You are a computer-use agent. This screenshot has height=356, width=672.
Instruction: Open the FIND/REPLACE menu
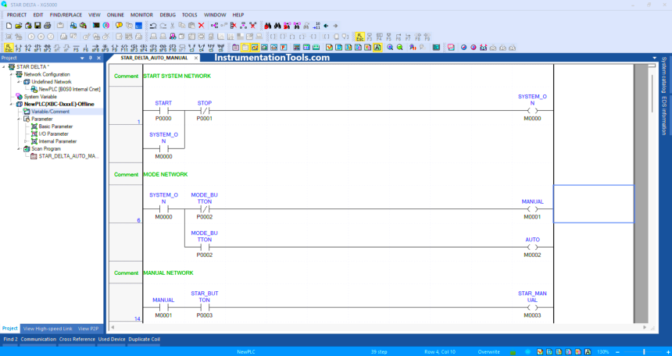tap(66, 15)
